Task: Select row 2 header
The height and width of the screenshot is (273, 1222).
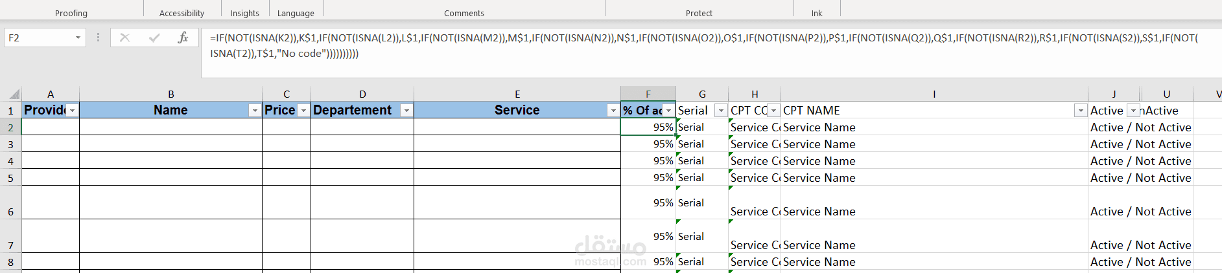Action: coord(10,127)
